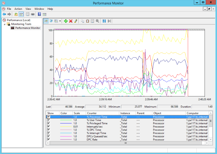Open the Action menu

coord(18,9)
